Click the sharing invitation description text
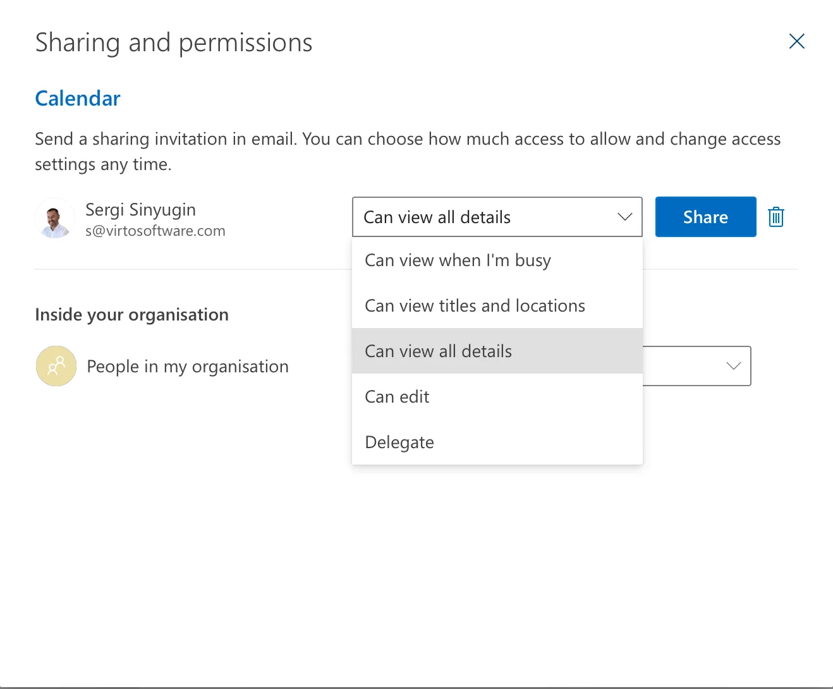 click(408, 151)
